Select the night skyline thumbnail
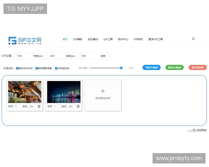The height and width of the screenshot is (167, 209). pyautogui.click(x=64, y=92)
